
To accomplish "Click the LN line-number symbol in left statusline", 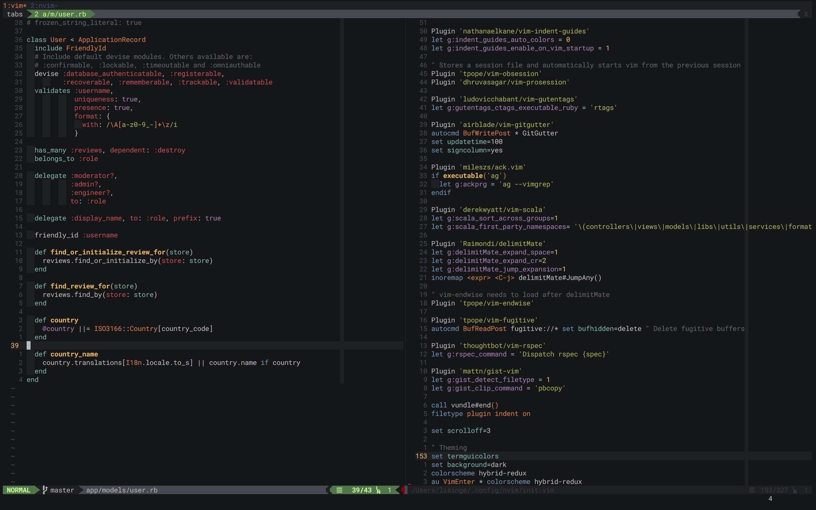I will (378, 490).
